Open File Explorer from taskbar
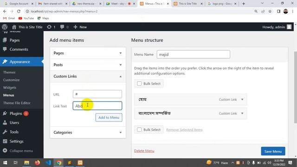 pyautogui.click(x=27, y=163)
